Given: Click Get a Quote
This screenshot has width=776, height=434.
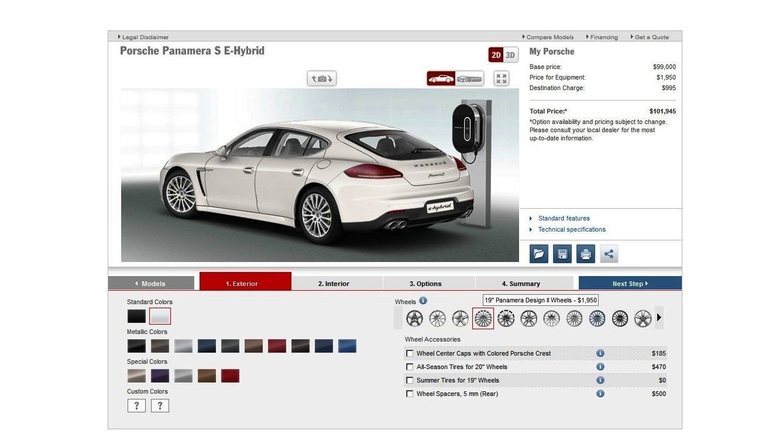Looking at the screenshot, I should point(650,37).
